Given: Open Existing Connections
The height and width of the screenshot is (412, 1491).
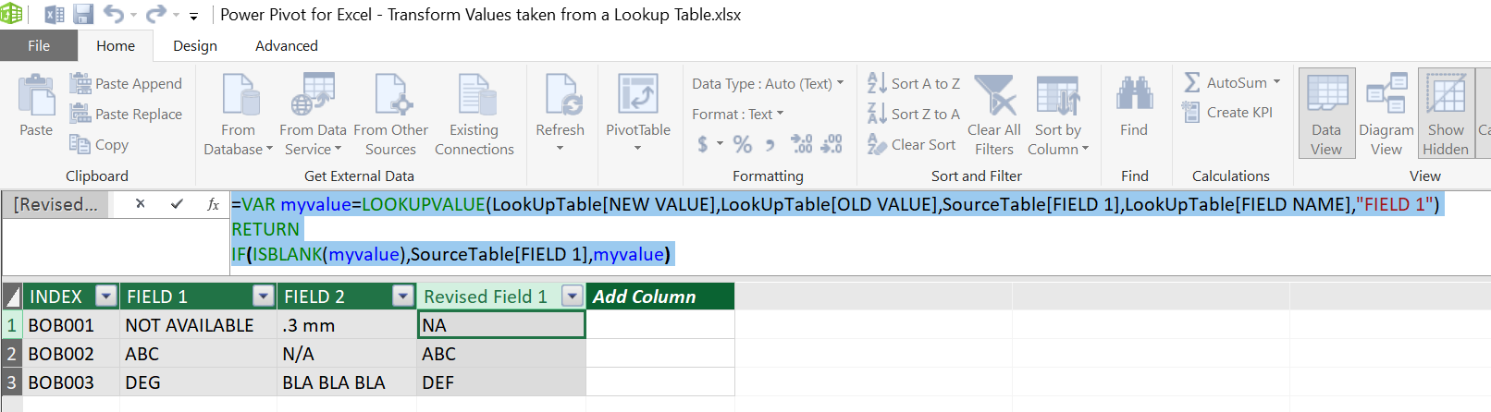Looking at the screenshot, I should (474, 115).
